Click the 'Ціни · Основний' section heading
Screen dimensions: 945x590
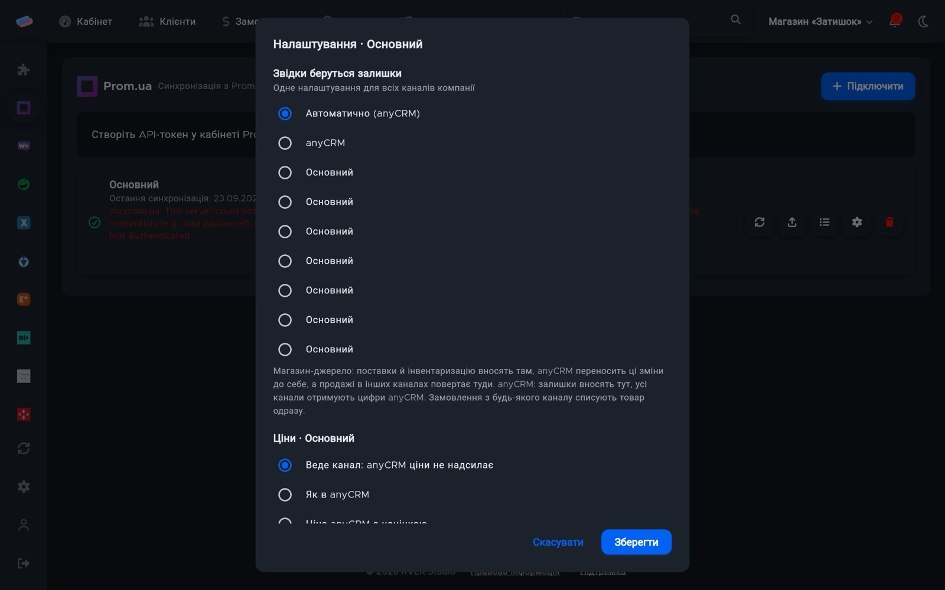pos(314,438)
